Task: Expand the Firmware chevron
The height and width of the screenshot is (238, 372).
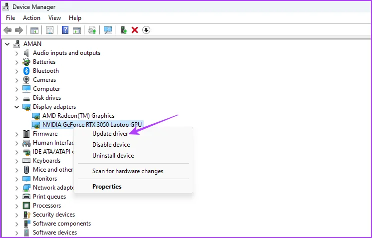Action: tap(16, 134)
